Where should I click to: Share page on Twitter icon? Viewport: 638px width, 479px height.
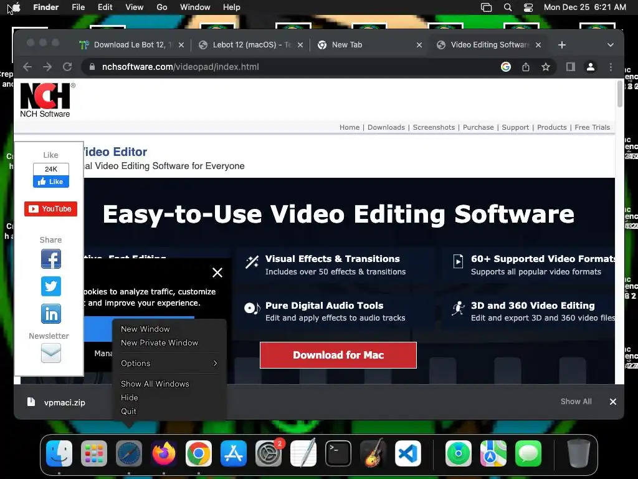[x=51, y=286]
